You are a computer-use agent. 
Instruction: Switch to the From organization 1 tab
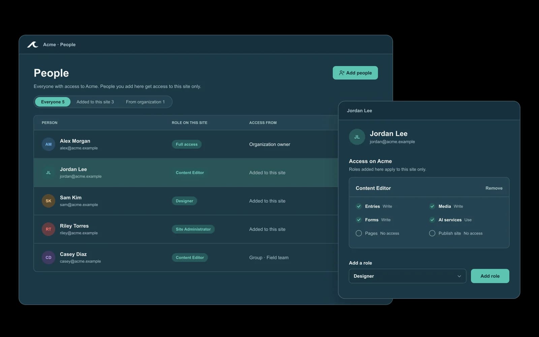[145, 102]
